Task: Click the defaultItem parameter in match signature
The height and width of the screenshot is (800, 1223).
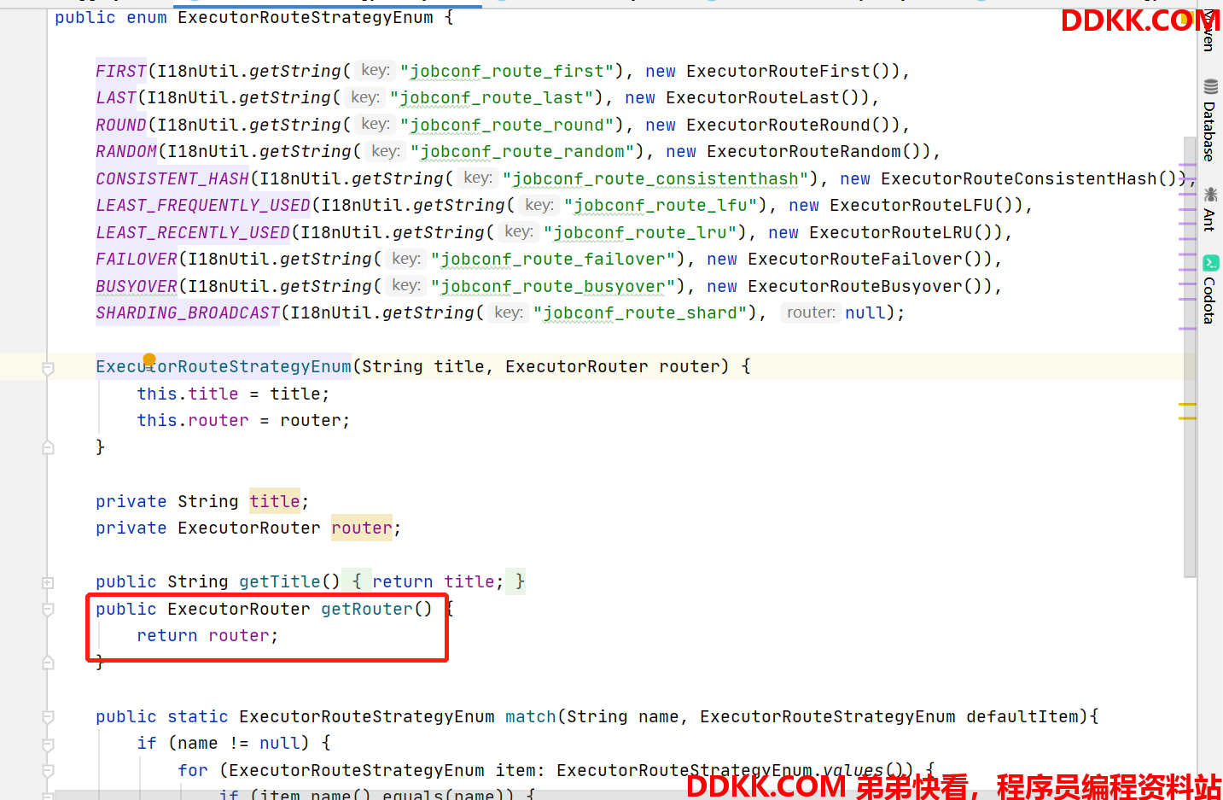Action: click(1022, 716)
